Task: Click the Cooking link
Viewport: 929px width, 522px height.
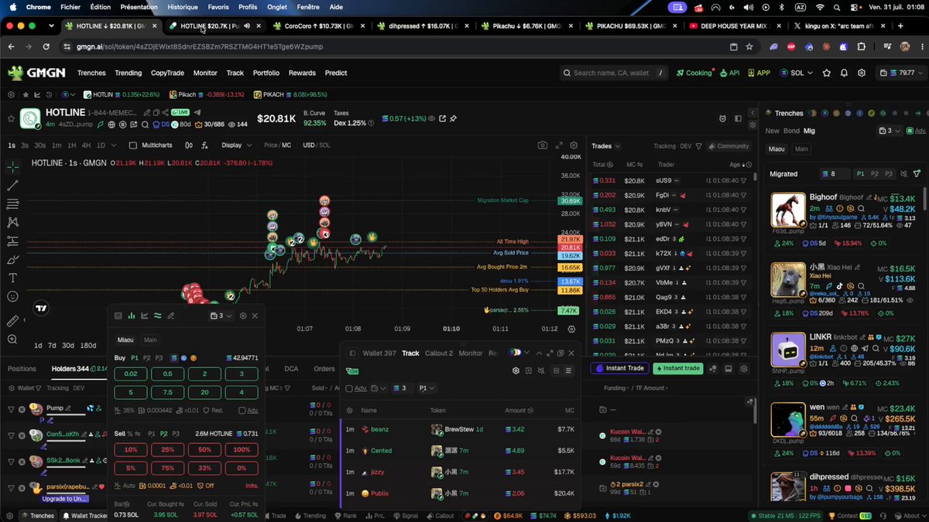Action: click(694, 73)
